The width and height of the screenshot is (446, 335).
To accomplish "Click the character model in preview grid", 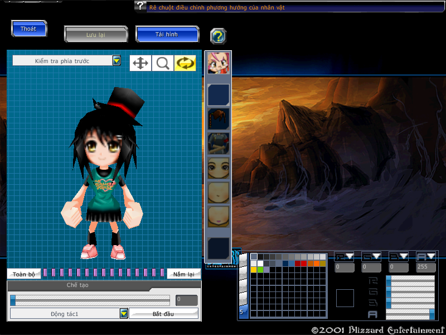I will (103, 174).
